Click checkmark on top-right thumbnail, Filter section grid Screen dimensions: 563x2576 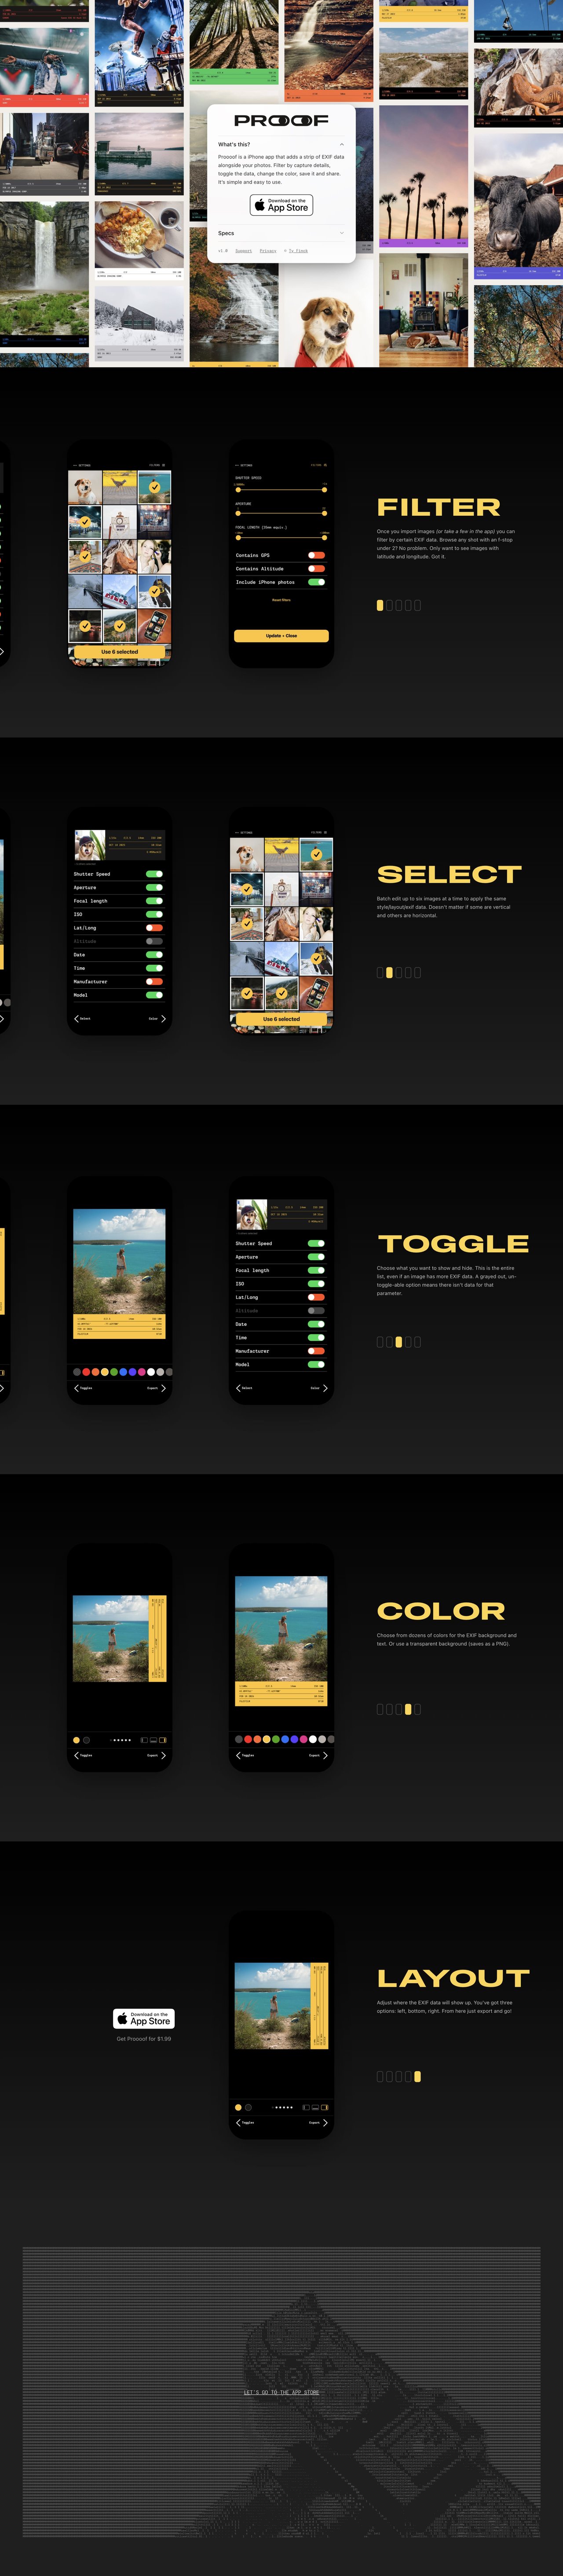(154, 487)
